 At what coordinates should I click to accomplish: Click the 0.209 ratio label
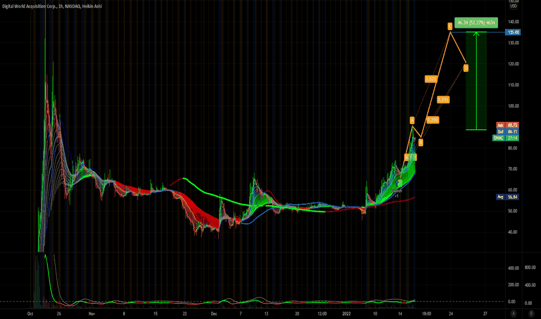pyautogui.click(x=432, y=120)
